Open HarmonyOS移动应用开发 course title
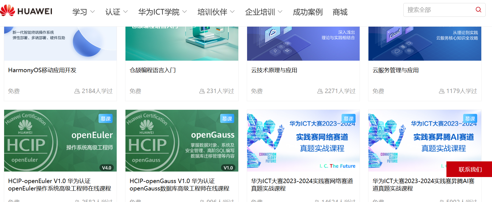Screen dimensions: 492x202 [x=42, y=70]
